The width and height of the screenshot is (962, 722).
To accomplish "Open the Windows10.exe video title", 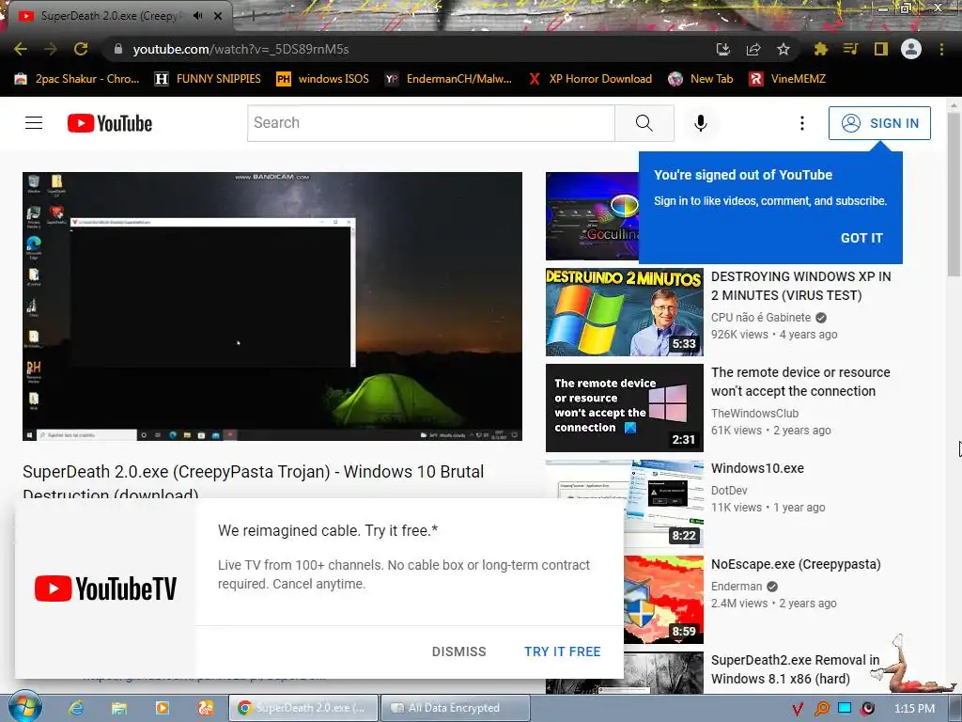I will [757, 468].
